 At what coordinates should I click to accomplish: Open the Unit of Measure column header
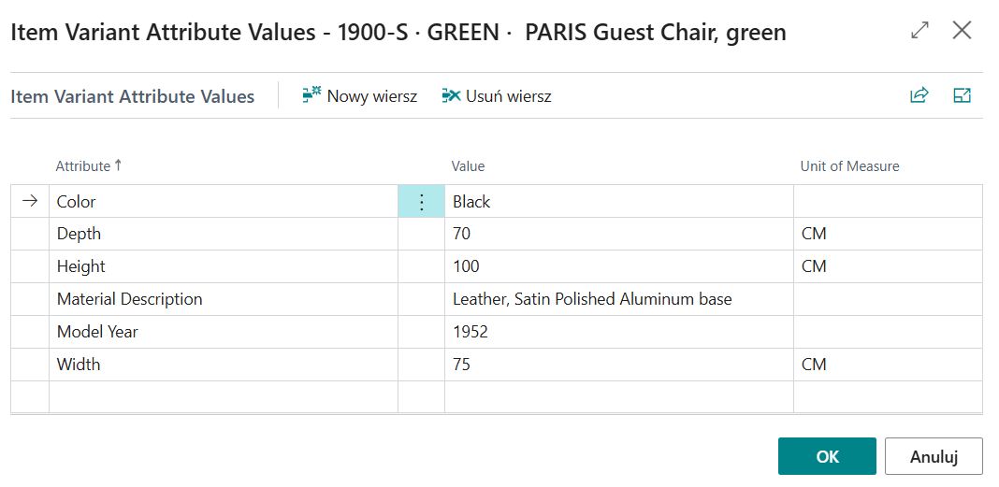tap(850, 166)
